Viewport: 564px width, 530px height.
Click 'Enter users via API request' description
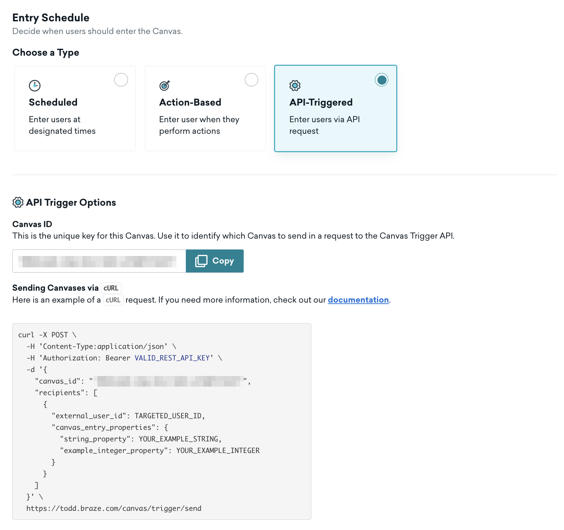324,125
